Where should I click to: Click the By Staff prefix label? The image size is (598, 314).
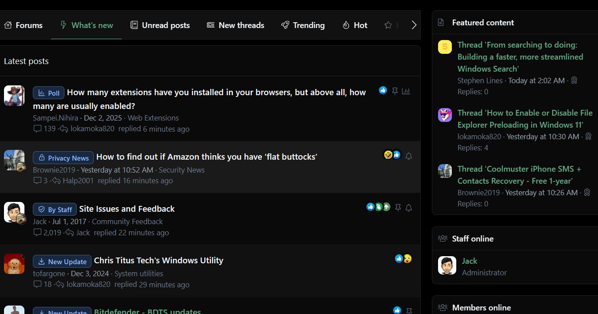[x=55, y=209]
